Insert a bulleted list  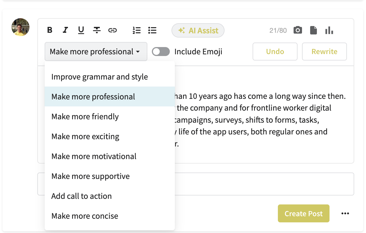point(152,30)
